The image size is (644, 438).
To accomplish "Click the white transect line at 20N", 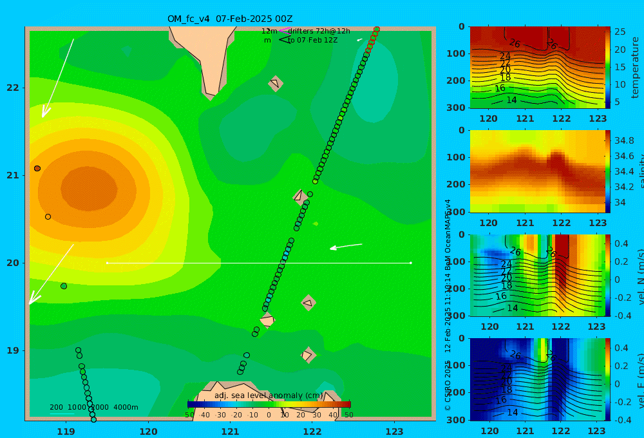I will (x=259, y=263).
